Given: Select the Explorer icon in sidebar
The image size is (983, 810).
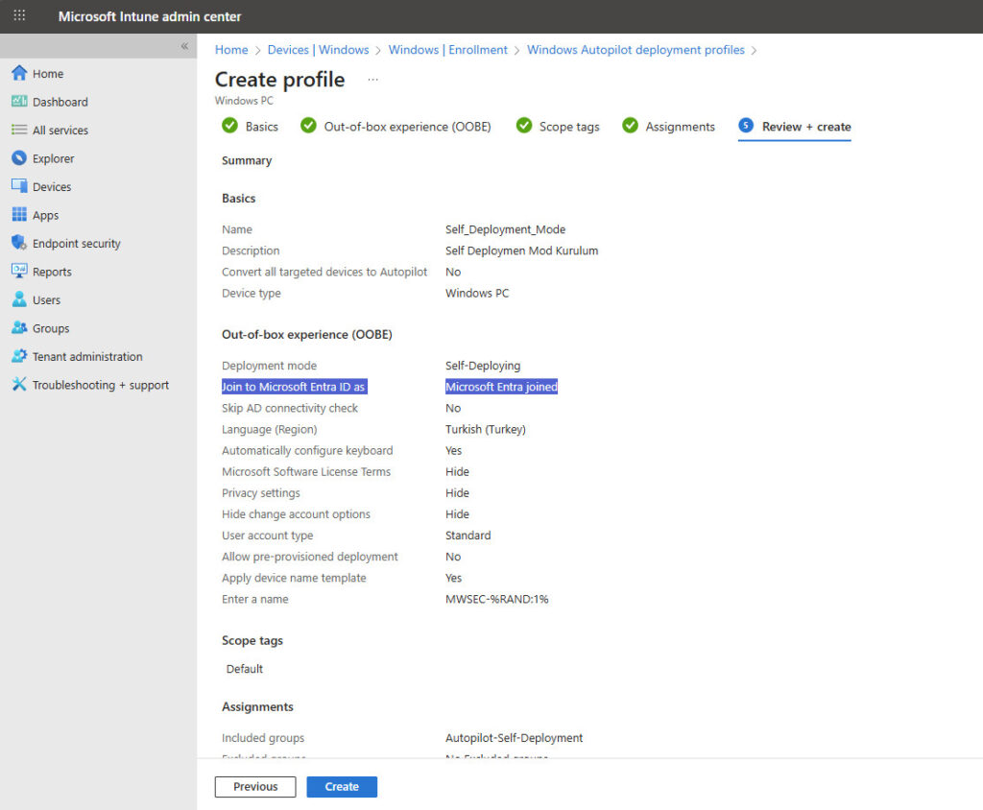Looking at the screenshot, I should coord(19,158).
